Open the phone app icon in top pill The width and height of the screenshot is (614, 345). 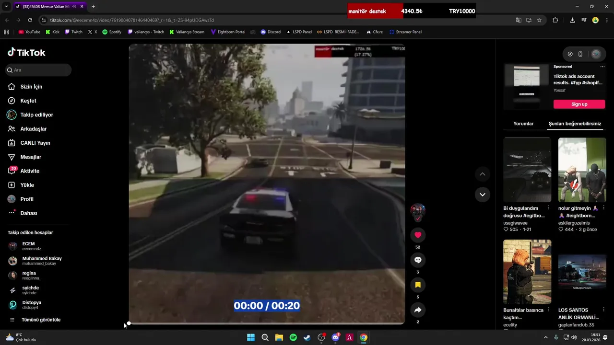[x=580, y=54]
